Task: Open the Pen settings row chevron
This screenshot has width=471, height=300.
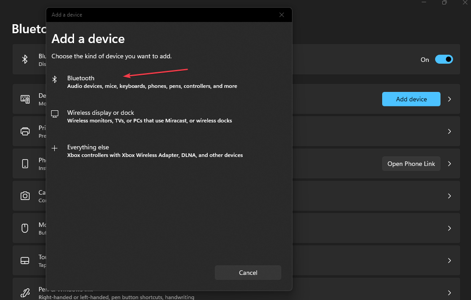Action: [x=449, y=293]
